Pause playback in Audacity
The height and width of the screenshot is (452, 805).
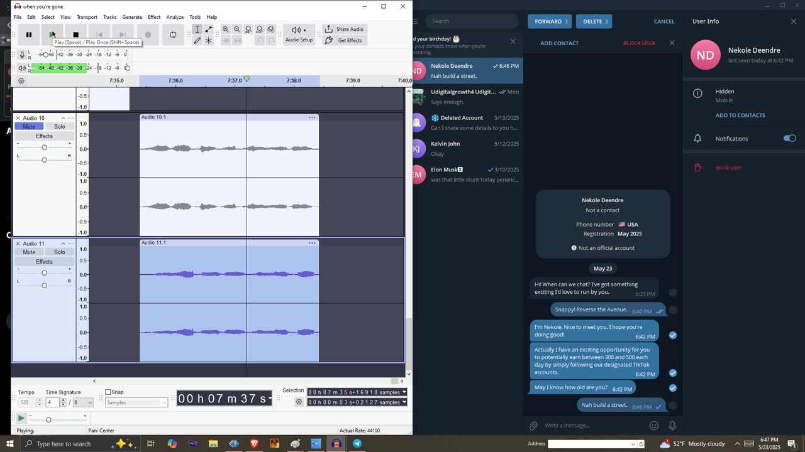click(x=28, y=35)
